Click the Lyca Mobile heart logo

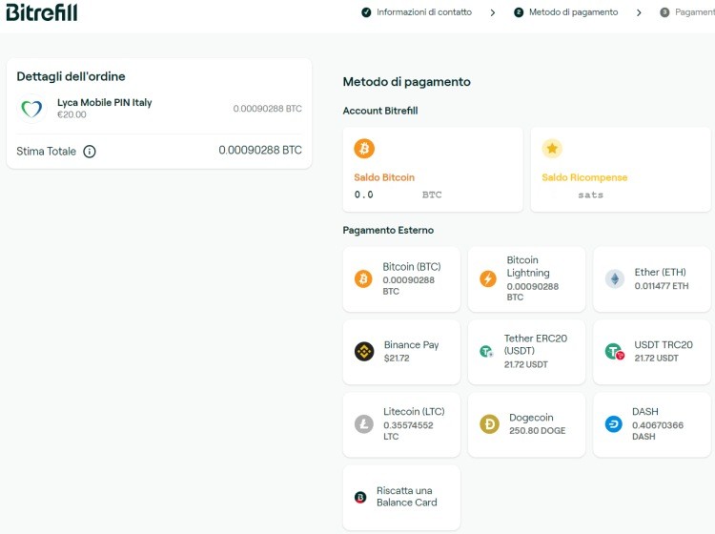tap(31, 109)
